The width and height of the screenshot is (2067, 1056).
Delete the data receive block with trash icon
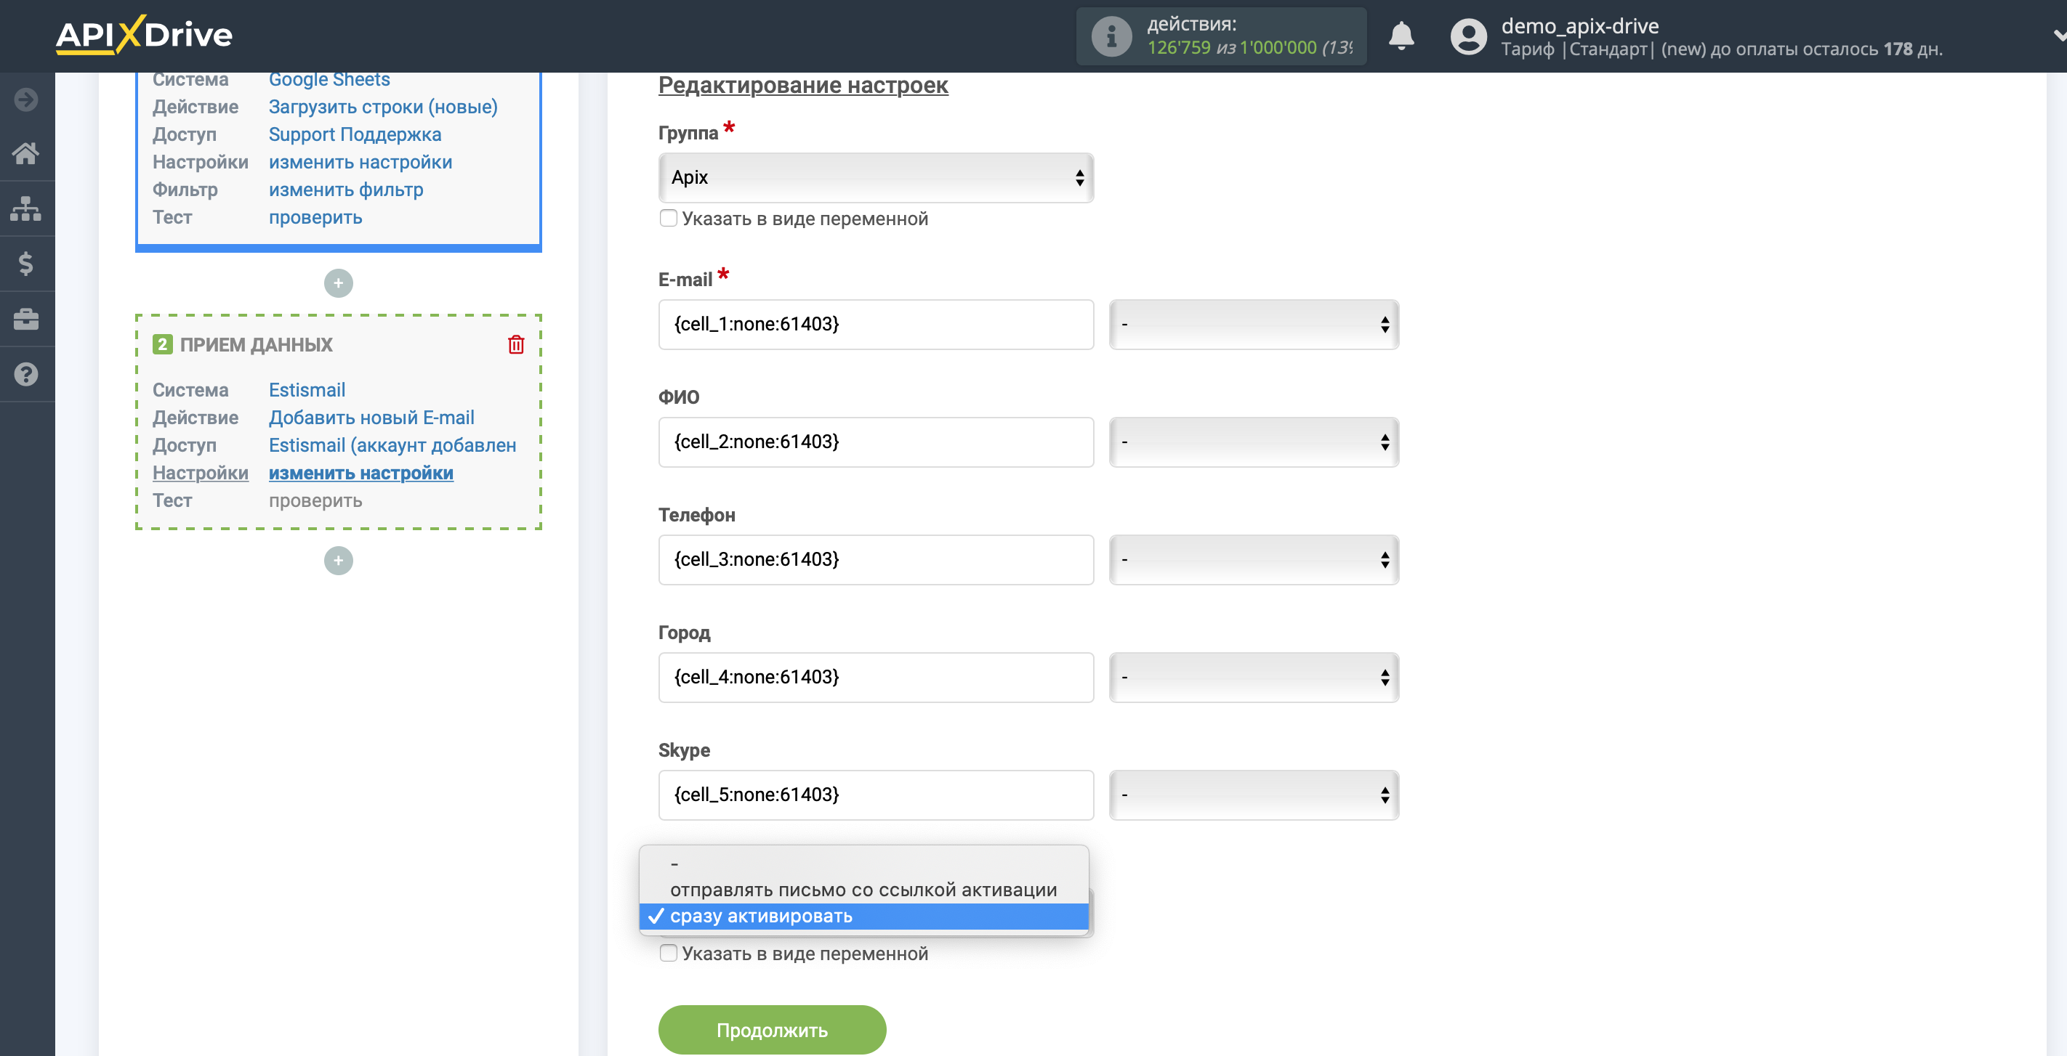tap(516, 345)
